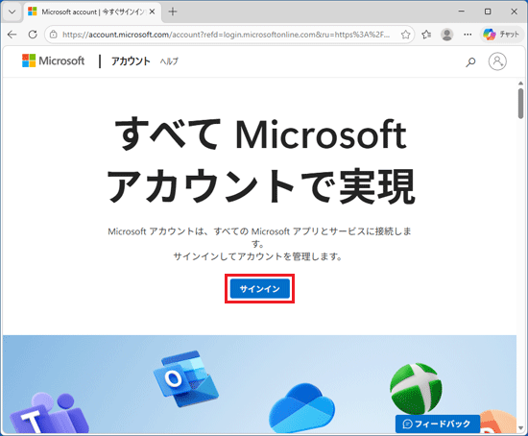This screenshot has height=436, width=528.
Task: Open the Copilot chat button
Action: click(501, 35)
